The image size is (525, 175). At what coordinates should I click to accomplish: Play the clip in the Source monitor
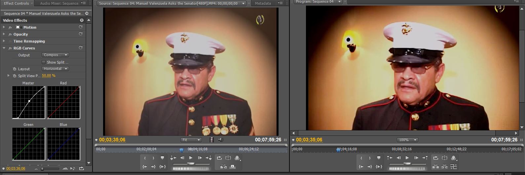(x=191, y=158)
